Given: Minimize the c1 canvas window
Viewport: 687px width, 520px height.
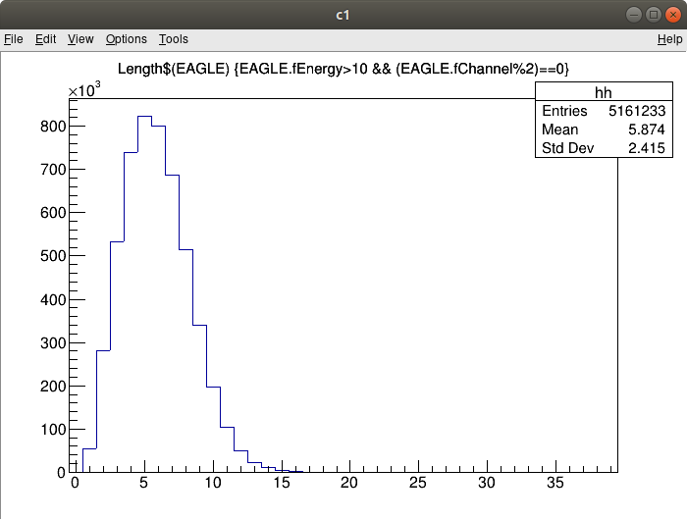Looking at the screenshot, I should pos(632,15).
